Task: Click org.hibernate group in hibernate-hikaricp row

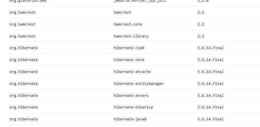Action: pos(23,107)
